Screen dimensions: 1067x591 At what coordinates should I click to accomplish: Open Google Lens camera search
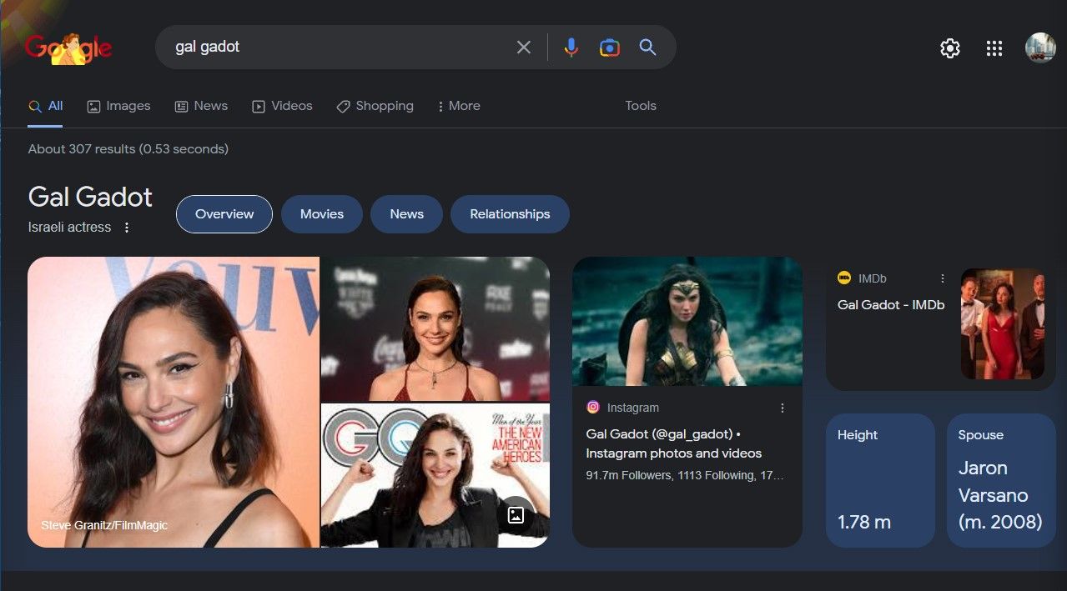point(610,48)
